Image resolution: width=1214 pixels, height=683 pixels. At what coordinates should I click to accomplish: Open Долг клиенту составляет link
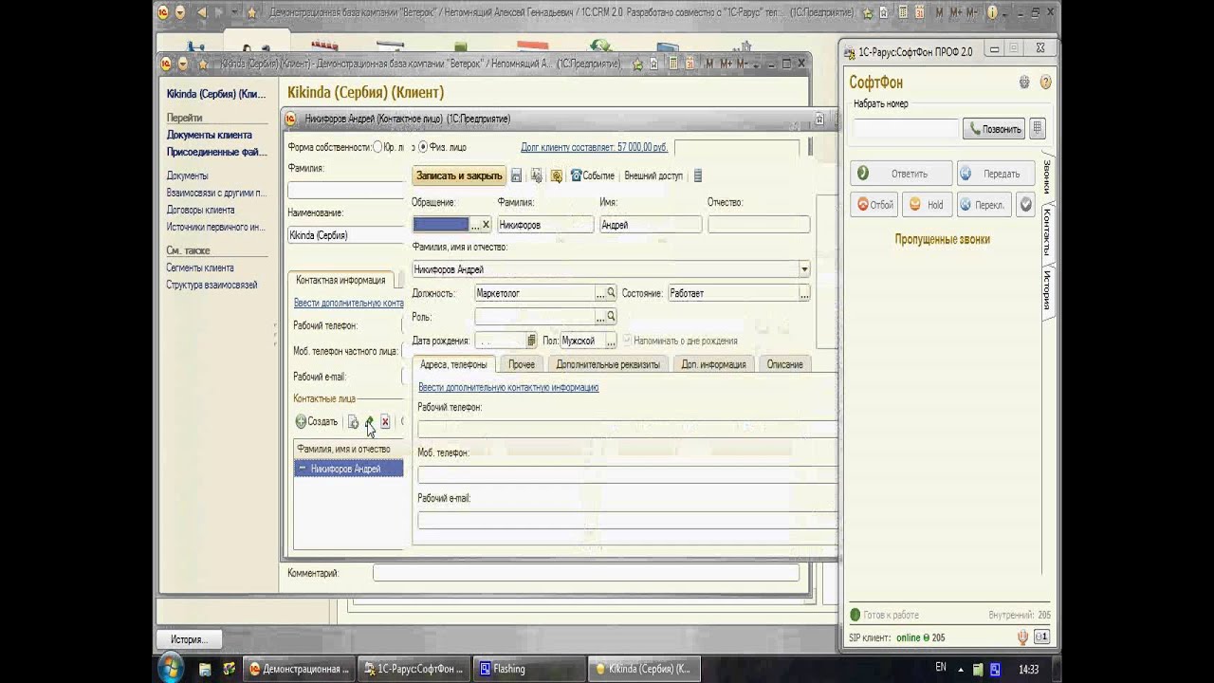pos(595,147)
